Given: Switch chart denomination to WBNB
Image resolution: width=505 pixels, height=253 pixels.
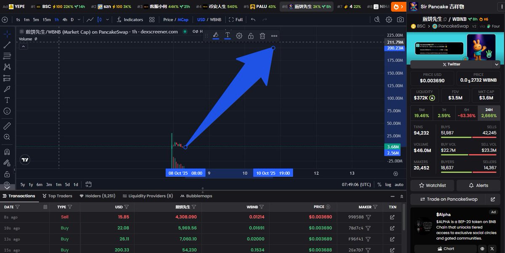Looking at the screenshot, I should pos(215,20).
